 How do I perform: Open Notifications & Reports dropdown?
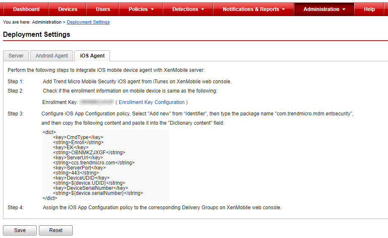pos(254,9)
